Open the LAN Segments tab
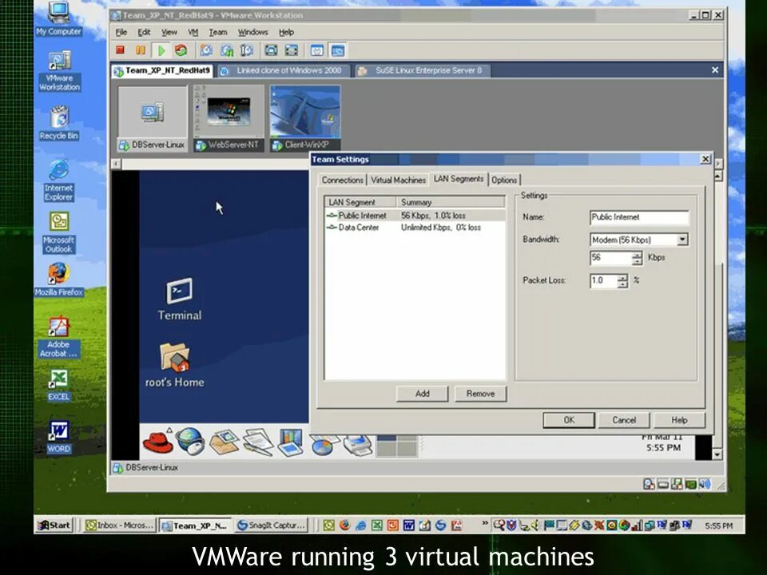Viewport: 767px width, 575px height. coord(459,179)
